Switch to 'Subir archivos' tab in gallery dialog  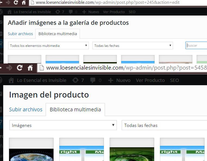[x=20, y=34]
